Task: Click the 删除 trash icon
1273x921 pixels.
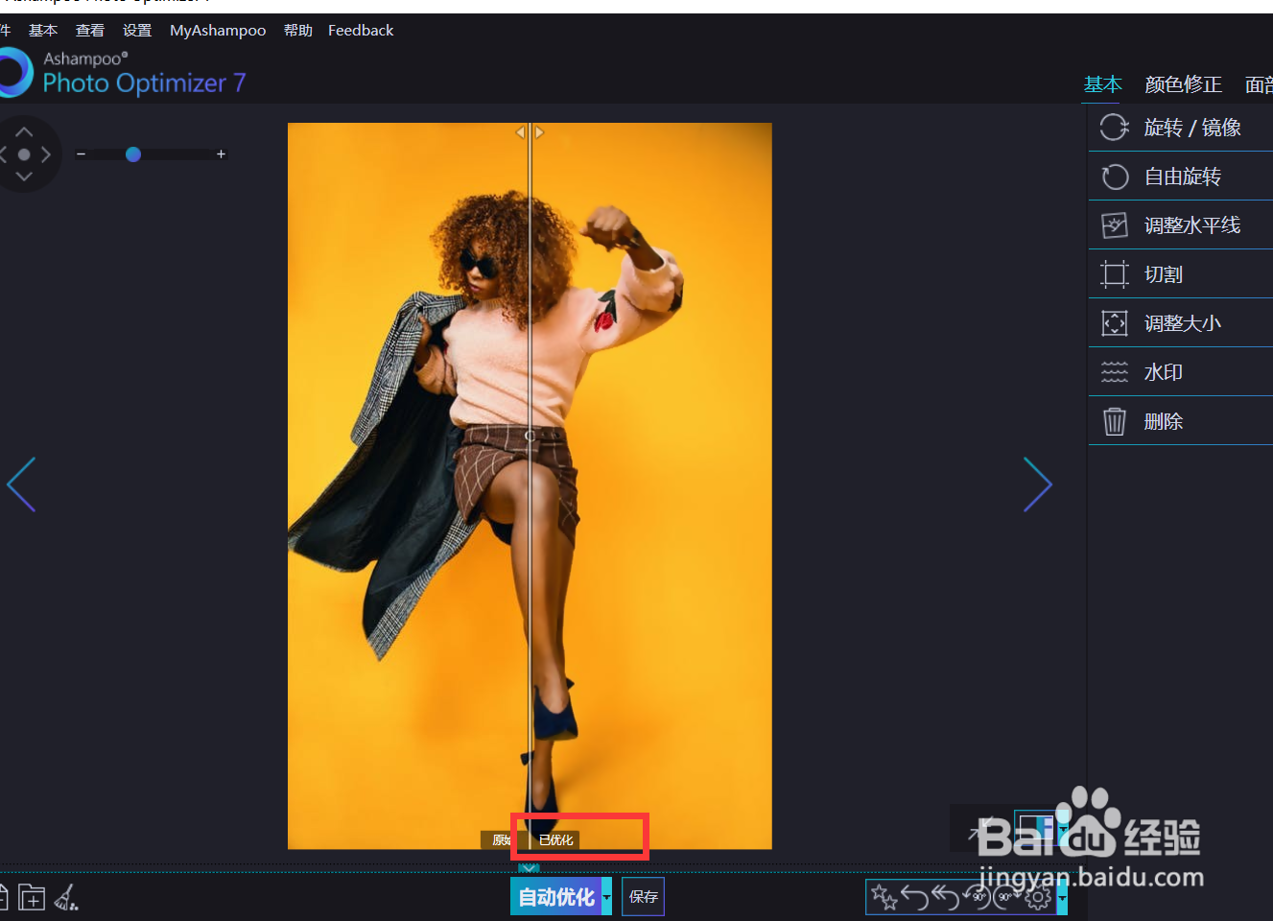Action: [1114, 421]
